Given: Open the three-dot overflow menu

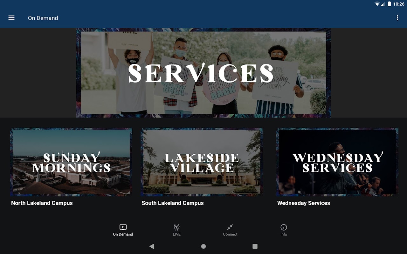Looking at the screenshot, I should tap(397, 18).
